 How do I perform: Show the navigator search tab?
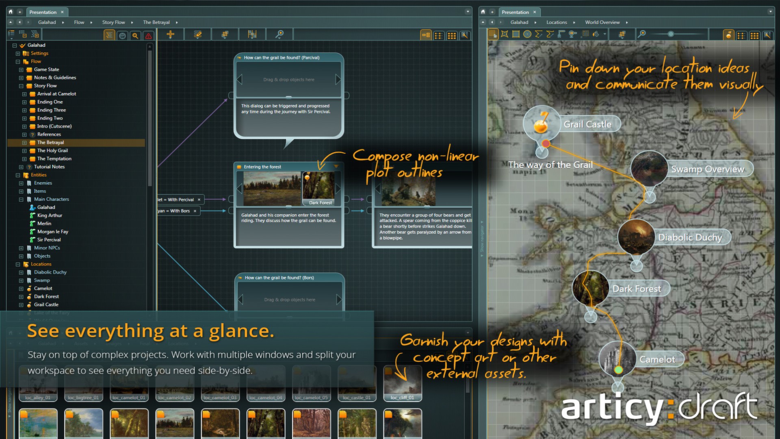pyautogui.click(x=135, y=35)
